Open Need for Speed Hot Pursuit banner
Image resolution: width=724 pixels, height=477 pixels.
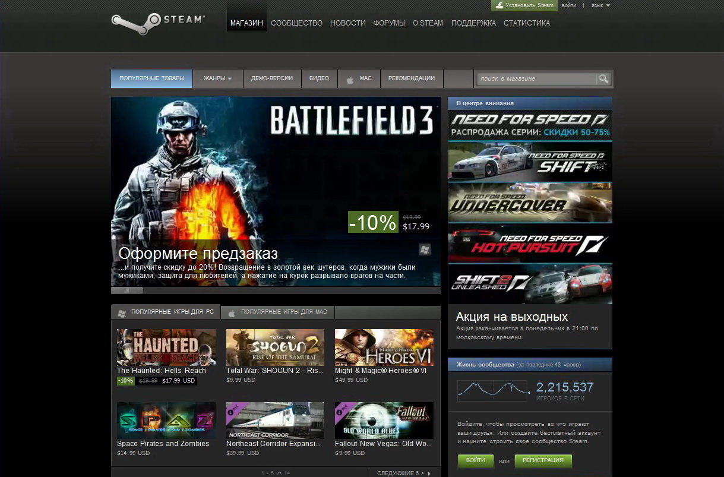pyautogui.click(x=530, y=244)
